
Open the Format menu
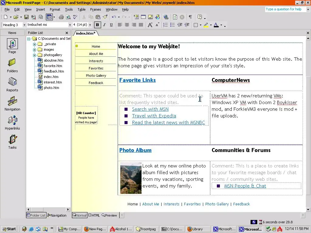tap(55, 9)
